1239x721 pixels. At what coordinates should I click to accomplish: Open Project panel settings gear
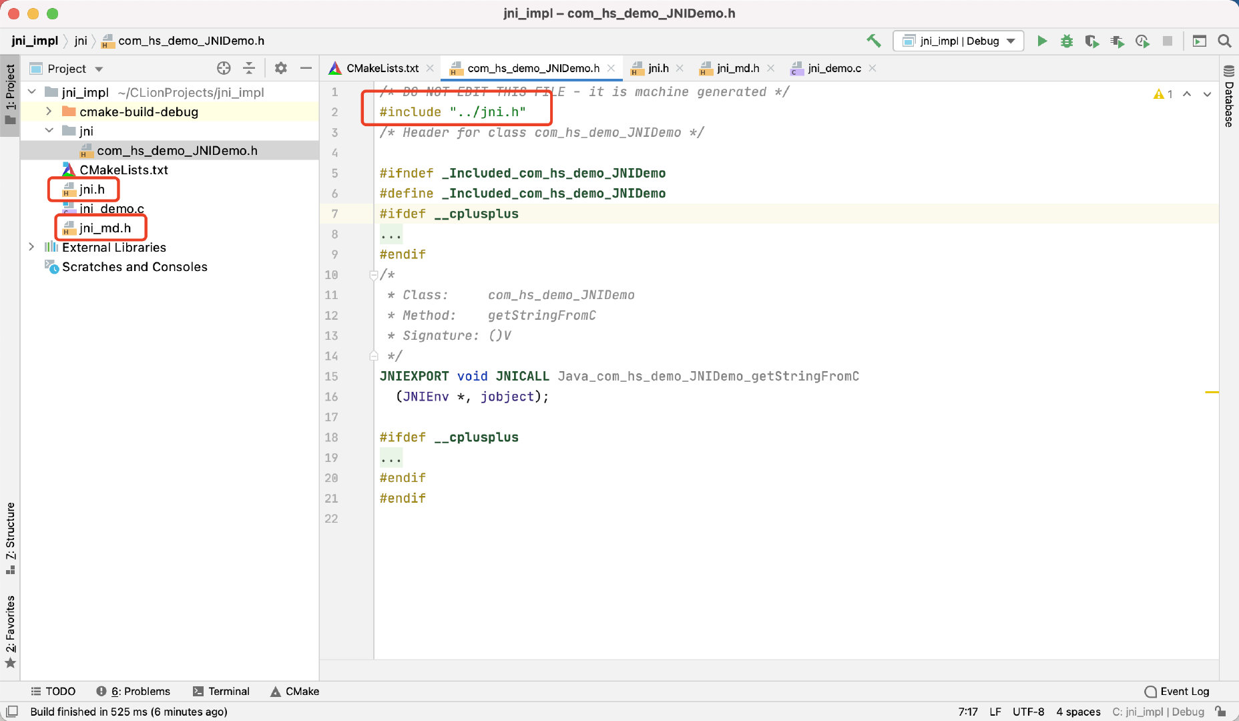(x=281, y=68)
